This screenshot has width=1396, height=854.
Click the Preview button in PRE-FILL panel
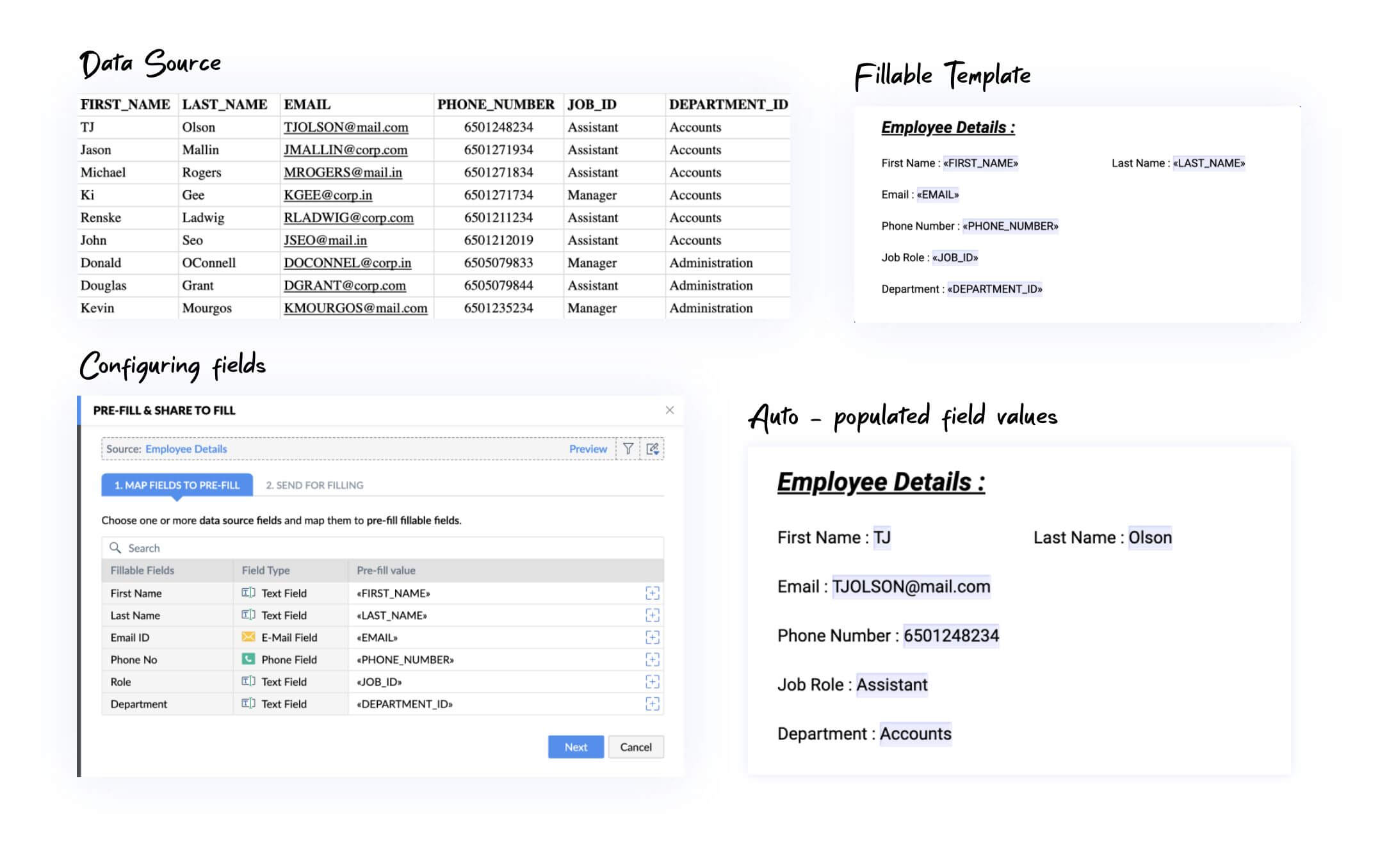(x=587, y=448)
